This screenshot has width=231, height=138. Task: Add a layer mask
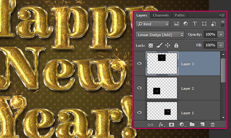coord(171,125)
